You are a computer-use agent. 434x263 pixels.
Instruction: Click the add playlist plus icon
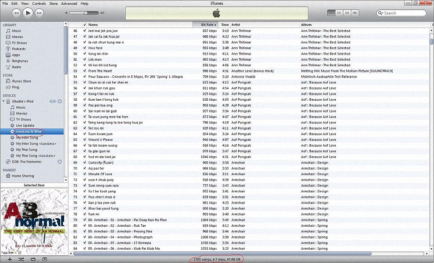[9, 260]
